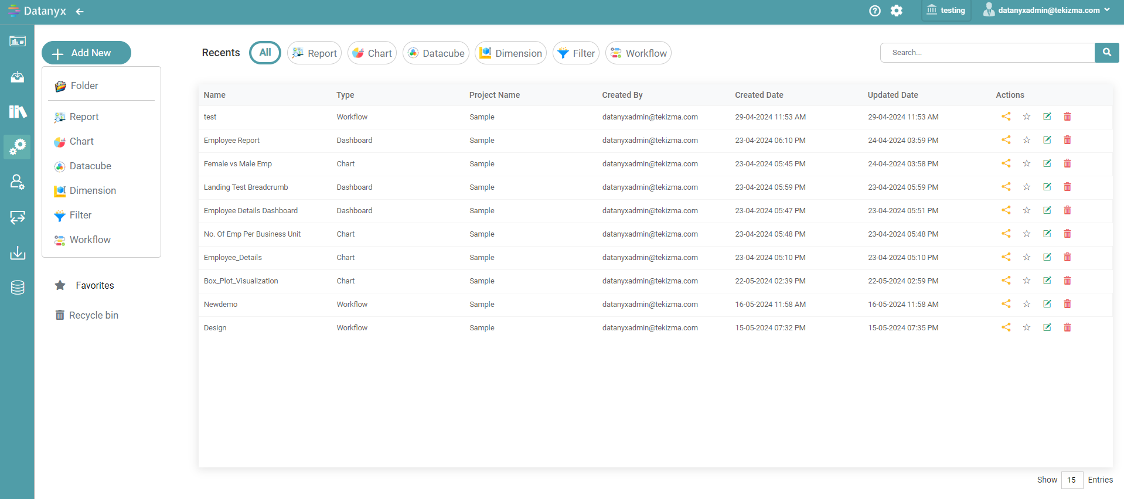This screenshot has height=499, width=1124.
Task: Favorite the Landing Test Breadcrumb star
Action: (x=1026, y=187)
